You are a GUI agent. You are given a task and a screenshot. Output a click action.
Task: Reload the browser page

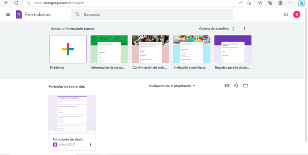[x=16, y=3]
